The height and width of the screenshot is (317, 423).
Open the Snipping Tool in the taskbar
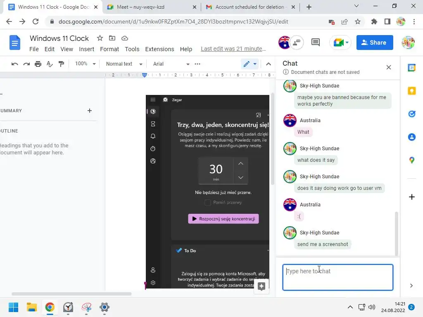tap(86, 307)
